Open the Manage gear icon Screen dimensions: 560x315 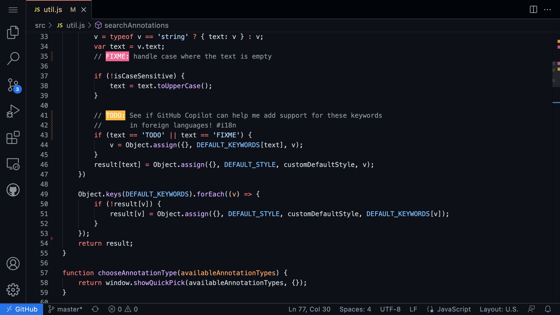pyautogui.click(x=13, y=290)
